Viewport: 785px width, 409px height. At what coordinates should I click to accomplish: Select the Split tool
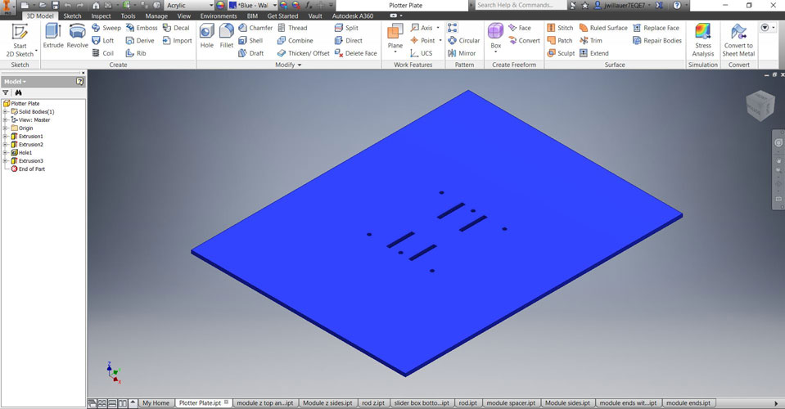[x=346, y=28]
